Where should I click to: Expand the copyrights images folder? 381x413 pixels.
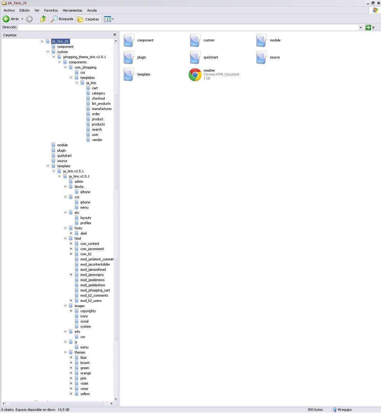[71, 311]
